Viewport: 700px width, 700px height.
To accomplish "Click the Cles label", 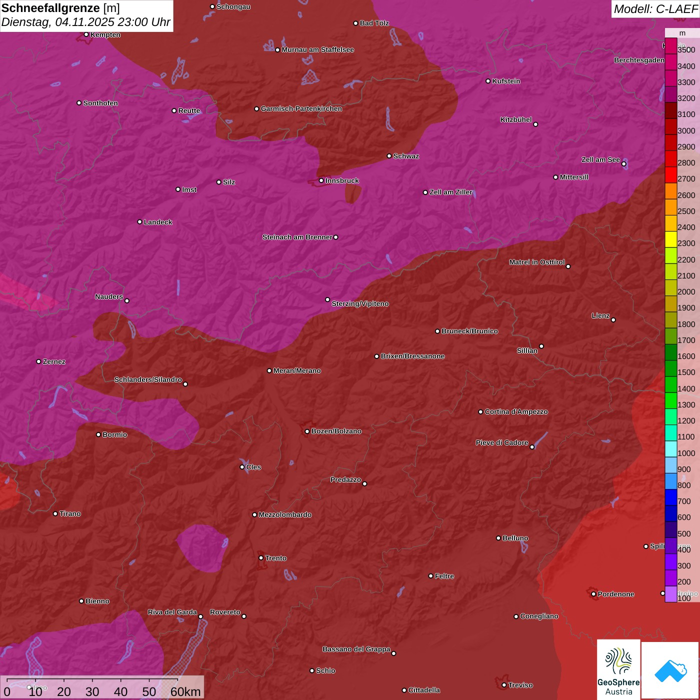I will tap(253, 467).
